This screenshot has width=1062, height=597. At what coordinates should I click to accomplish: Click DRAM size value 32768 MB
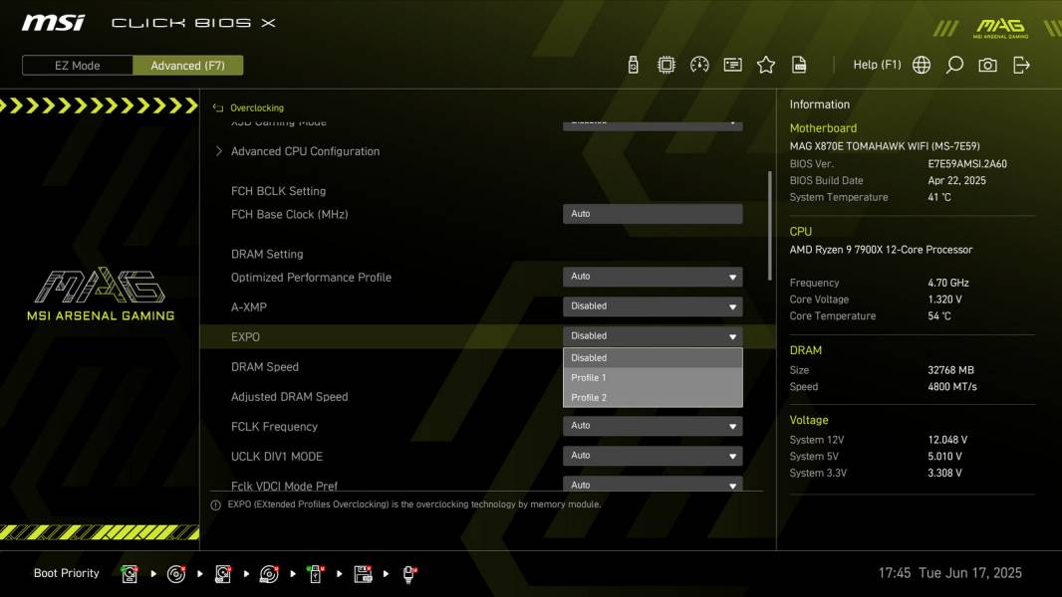[x=951, y=370]
